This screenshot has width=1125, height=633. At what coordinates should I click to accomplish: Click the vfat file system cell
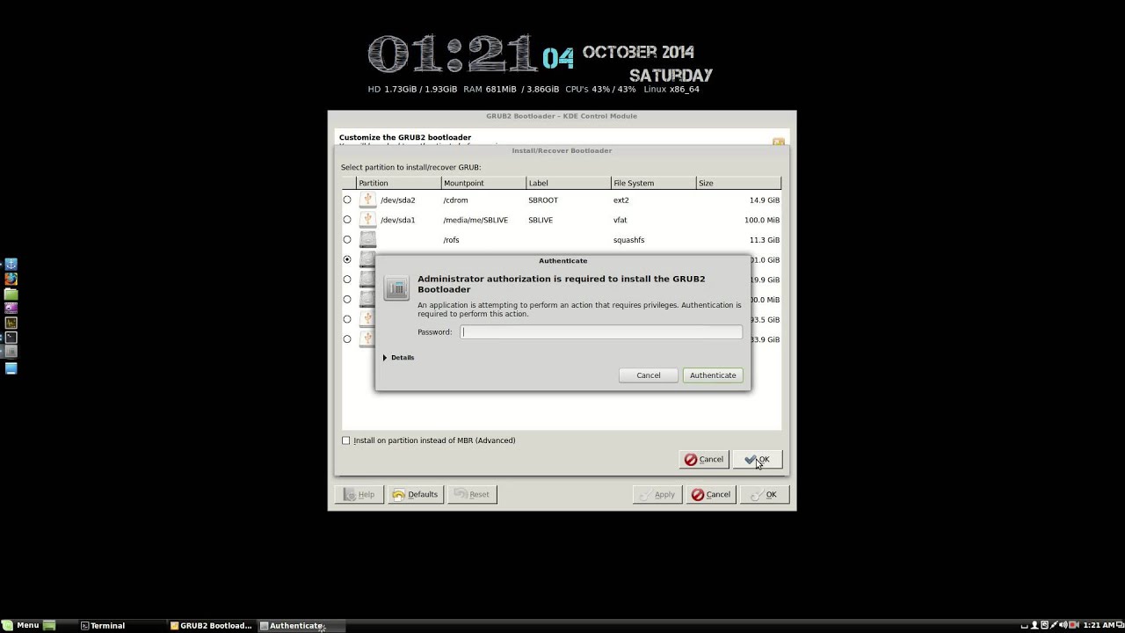coord(621,220)
